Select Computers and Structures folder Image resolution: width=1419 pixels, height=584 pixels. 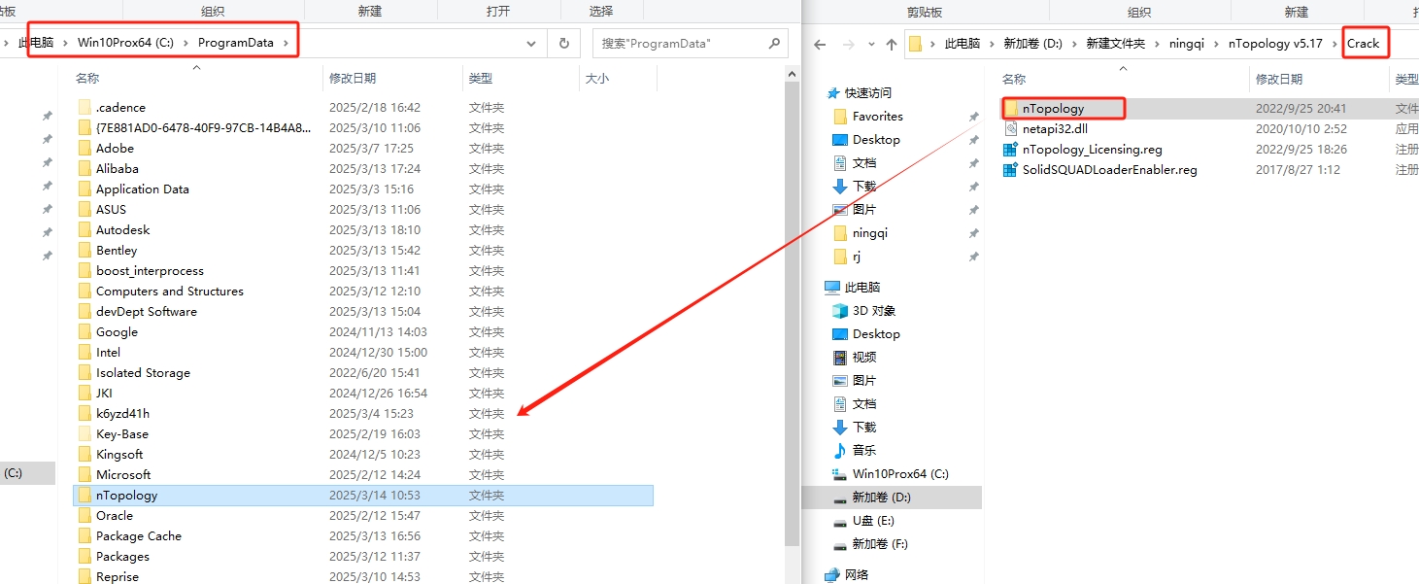tap(169, 291)
